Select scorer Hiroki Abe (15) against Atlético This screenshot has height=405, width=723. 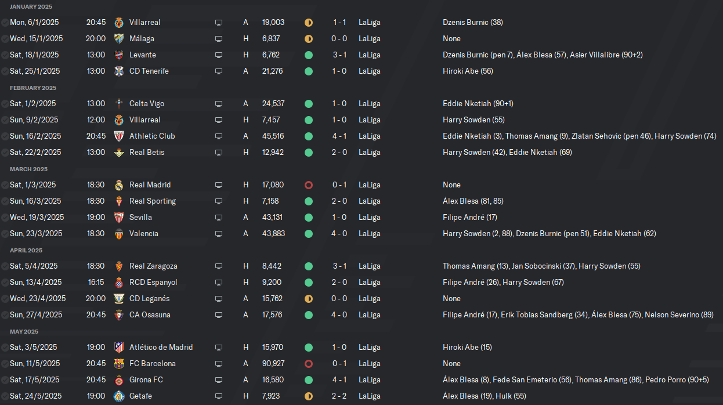(x=467, y=347)
